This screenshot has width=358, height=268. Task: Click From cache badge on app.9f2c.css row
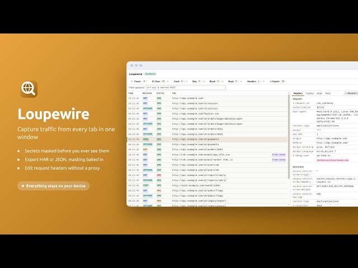tap(279, 155)
